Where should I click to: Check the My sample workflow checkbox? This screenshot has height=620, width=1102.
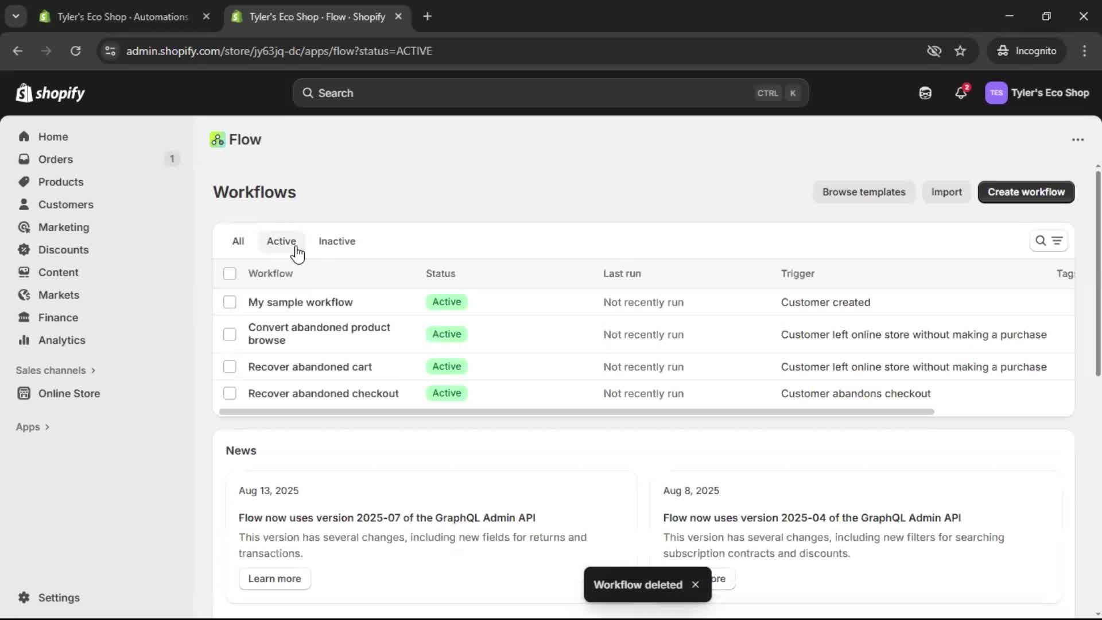[x=230, y=302]
